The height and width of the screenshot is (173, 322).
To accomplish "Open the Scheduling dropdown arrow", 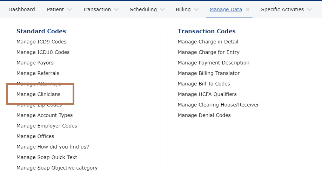I will tap(162, 9).
